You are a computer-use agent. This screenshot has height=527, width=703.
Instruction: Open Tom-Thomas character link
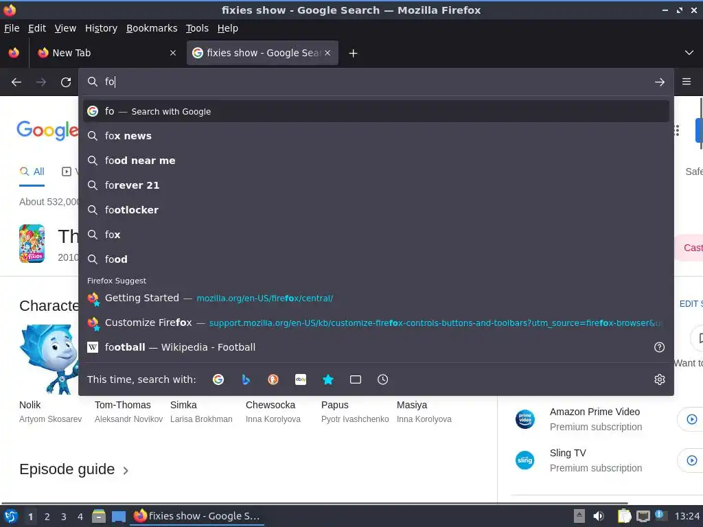pos(122,405)
